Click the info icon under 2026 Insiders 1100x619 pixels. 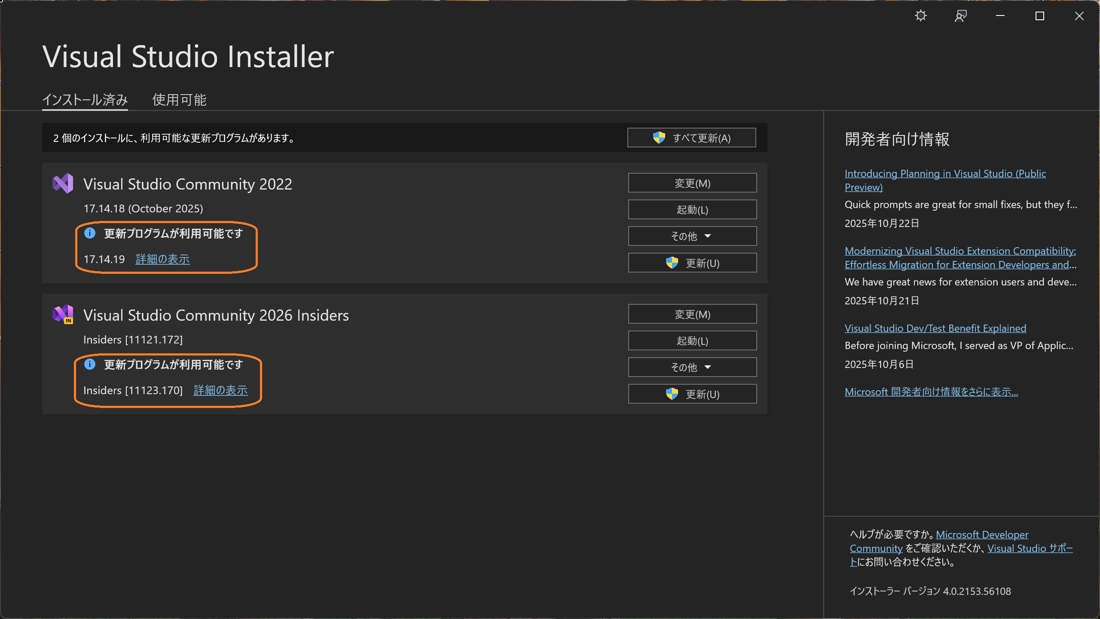[90, 364]
